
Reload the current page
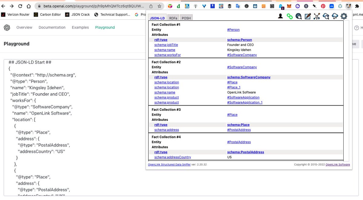click(x=20, y=6)
